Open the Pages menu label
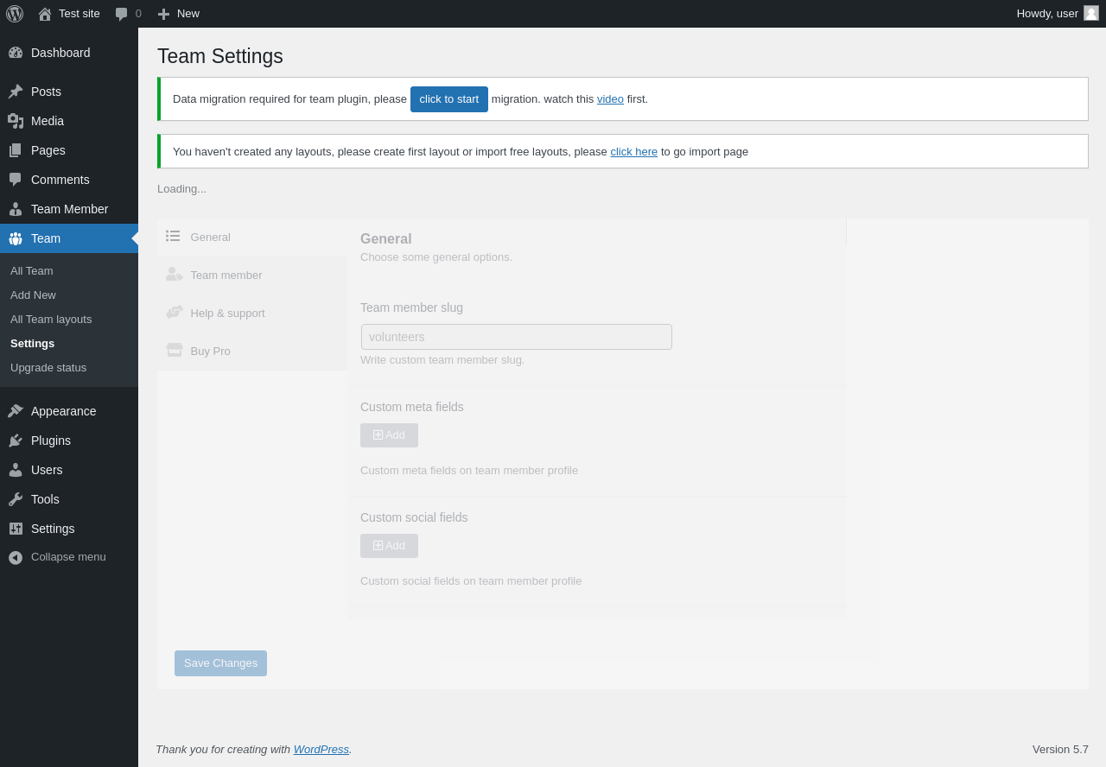Screen dimensions: 1106x767 click(x=48, y=150)
